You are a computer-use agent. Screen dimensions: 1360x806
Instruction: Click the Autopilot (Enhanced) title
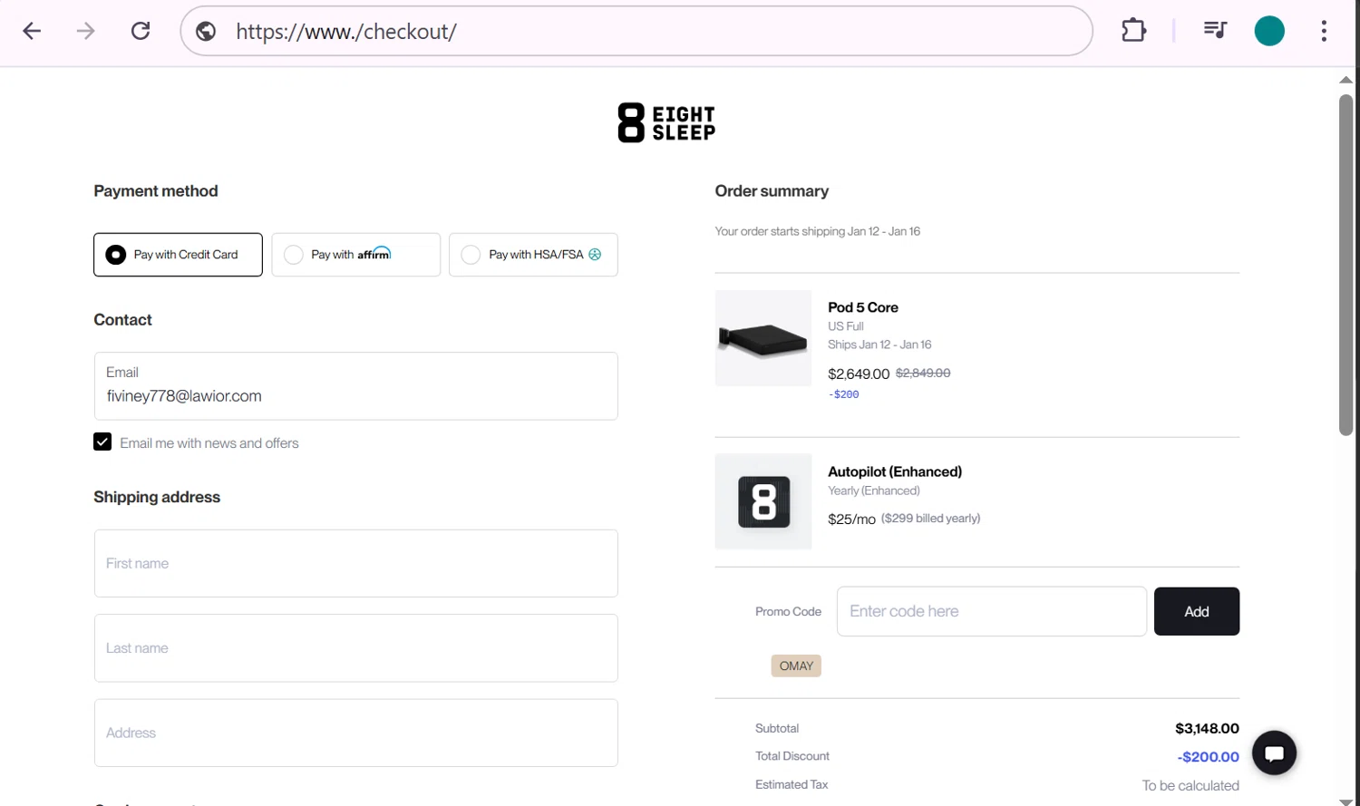(x=895, y=471)
